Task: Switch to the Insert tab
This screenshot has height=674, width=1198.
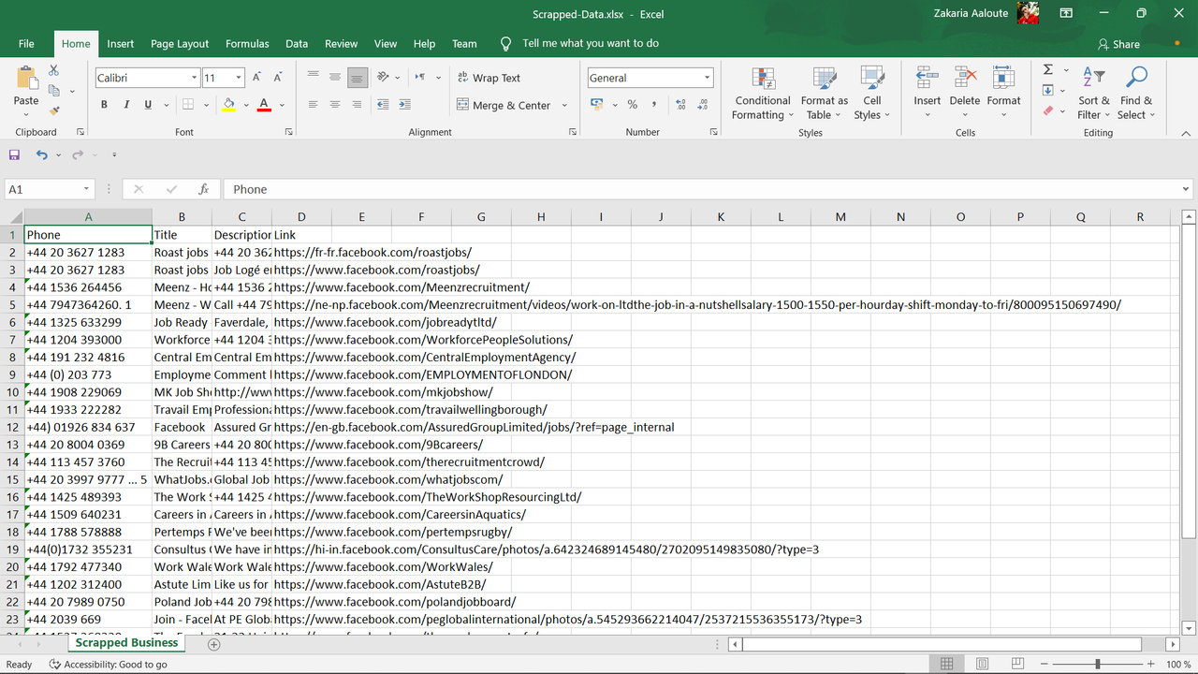Action: [120, 43]
